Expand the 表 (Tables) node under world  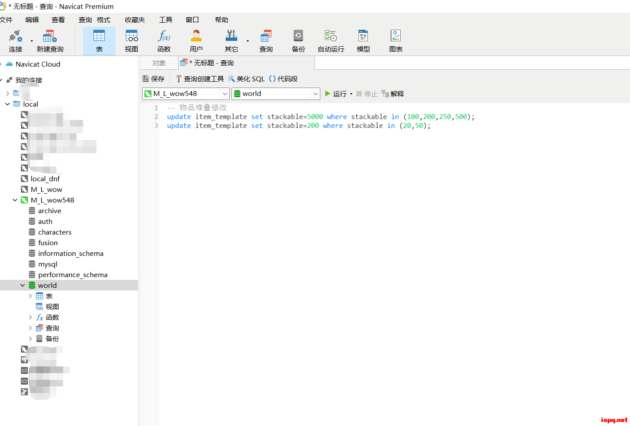[x=30, y=296]
